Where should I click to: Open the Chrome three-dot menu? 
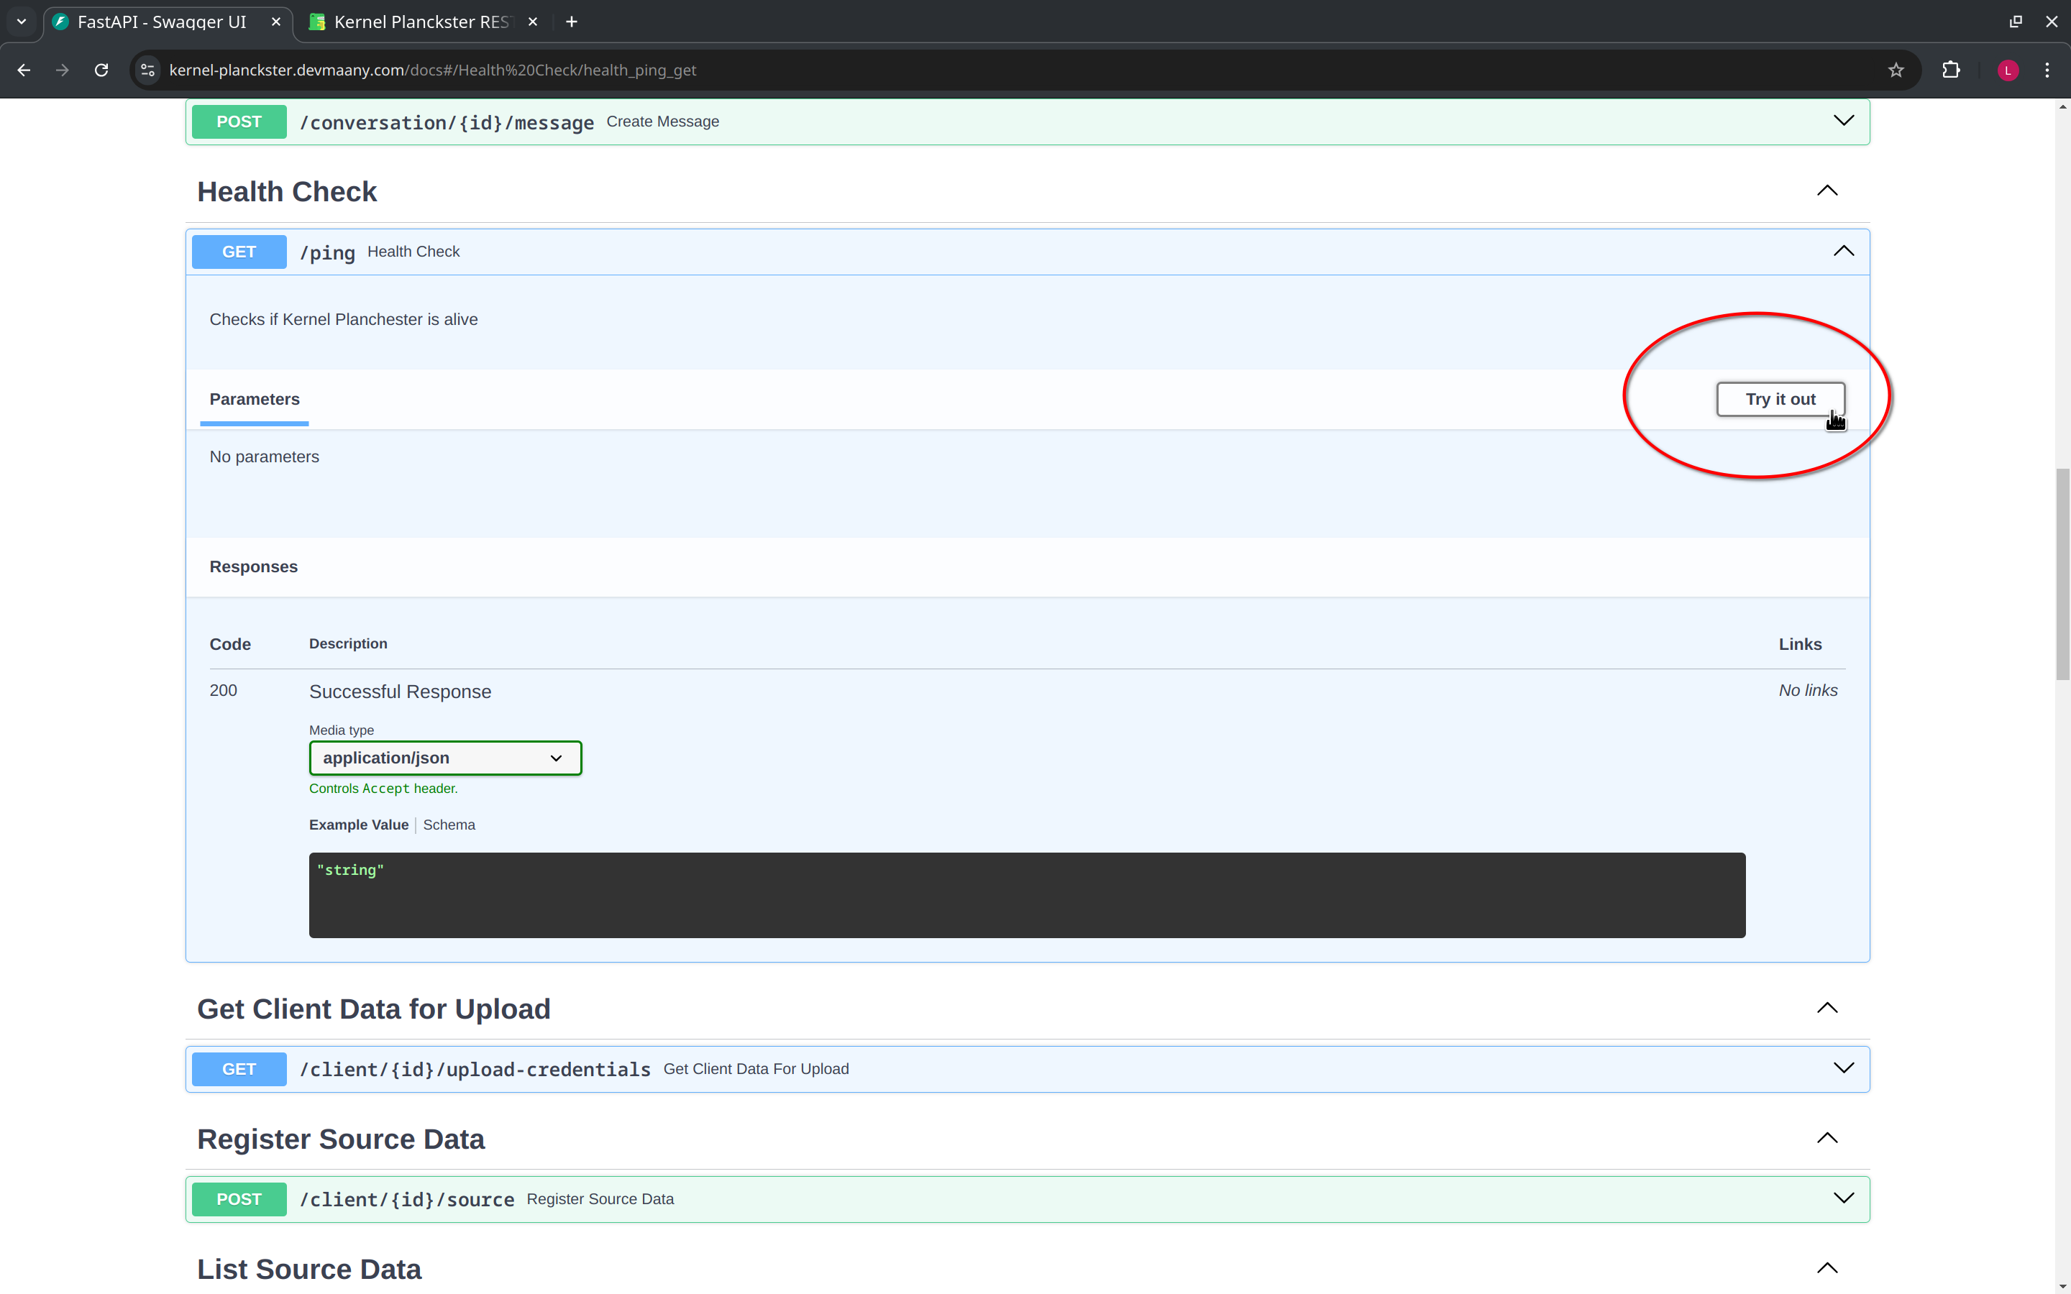click(x=2047, y=70)
